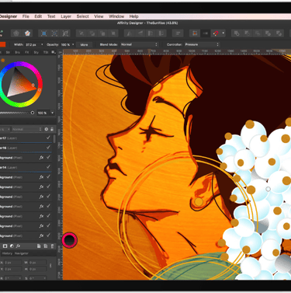
Task: Open the fx effects of Background row below Layer16
Action: pos(41,158)
